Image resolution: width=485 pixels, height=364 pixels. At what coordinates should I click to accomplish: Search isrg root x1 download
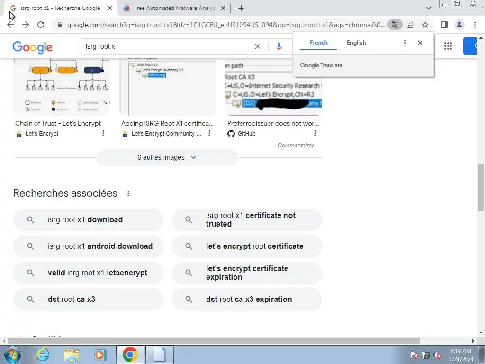[x=89, y=220]
